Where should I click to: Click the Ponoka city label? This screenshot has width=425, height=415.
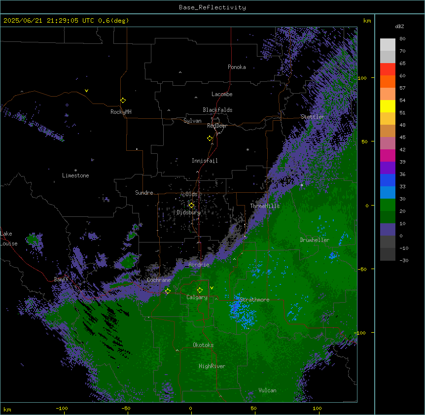[237, 67]
